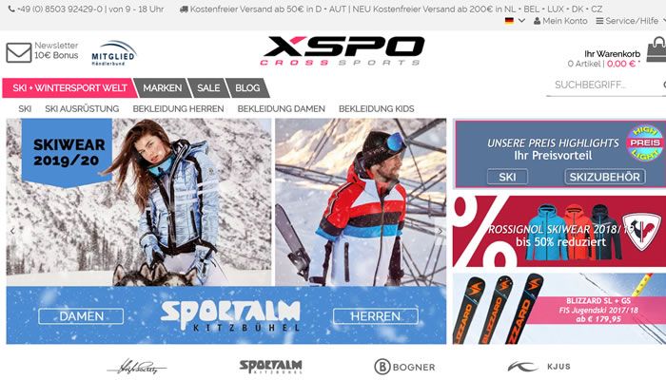666x380 pixels.
Task: Click the shopping bag cart icon
Action: coord(656,49)
